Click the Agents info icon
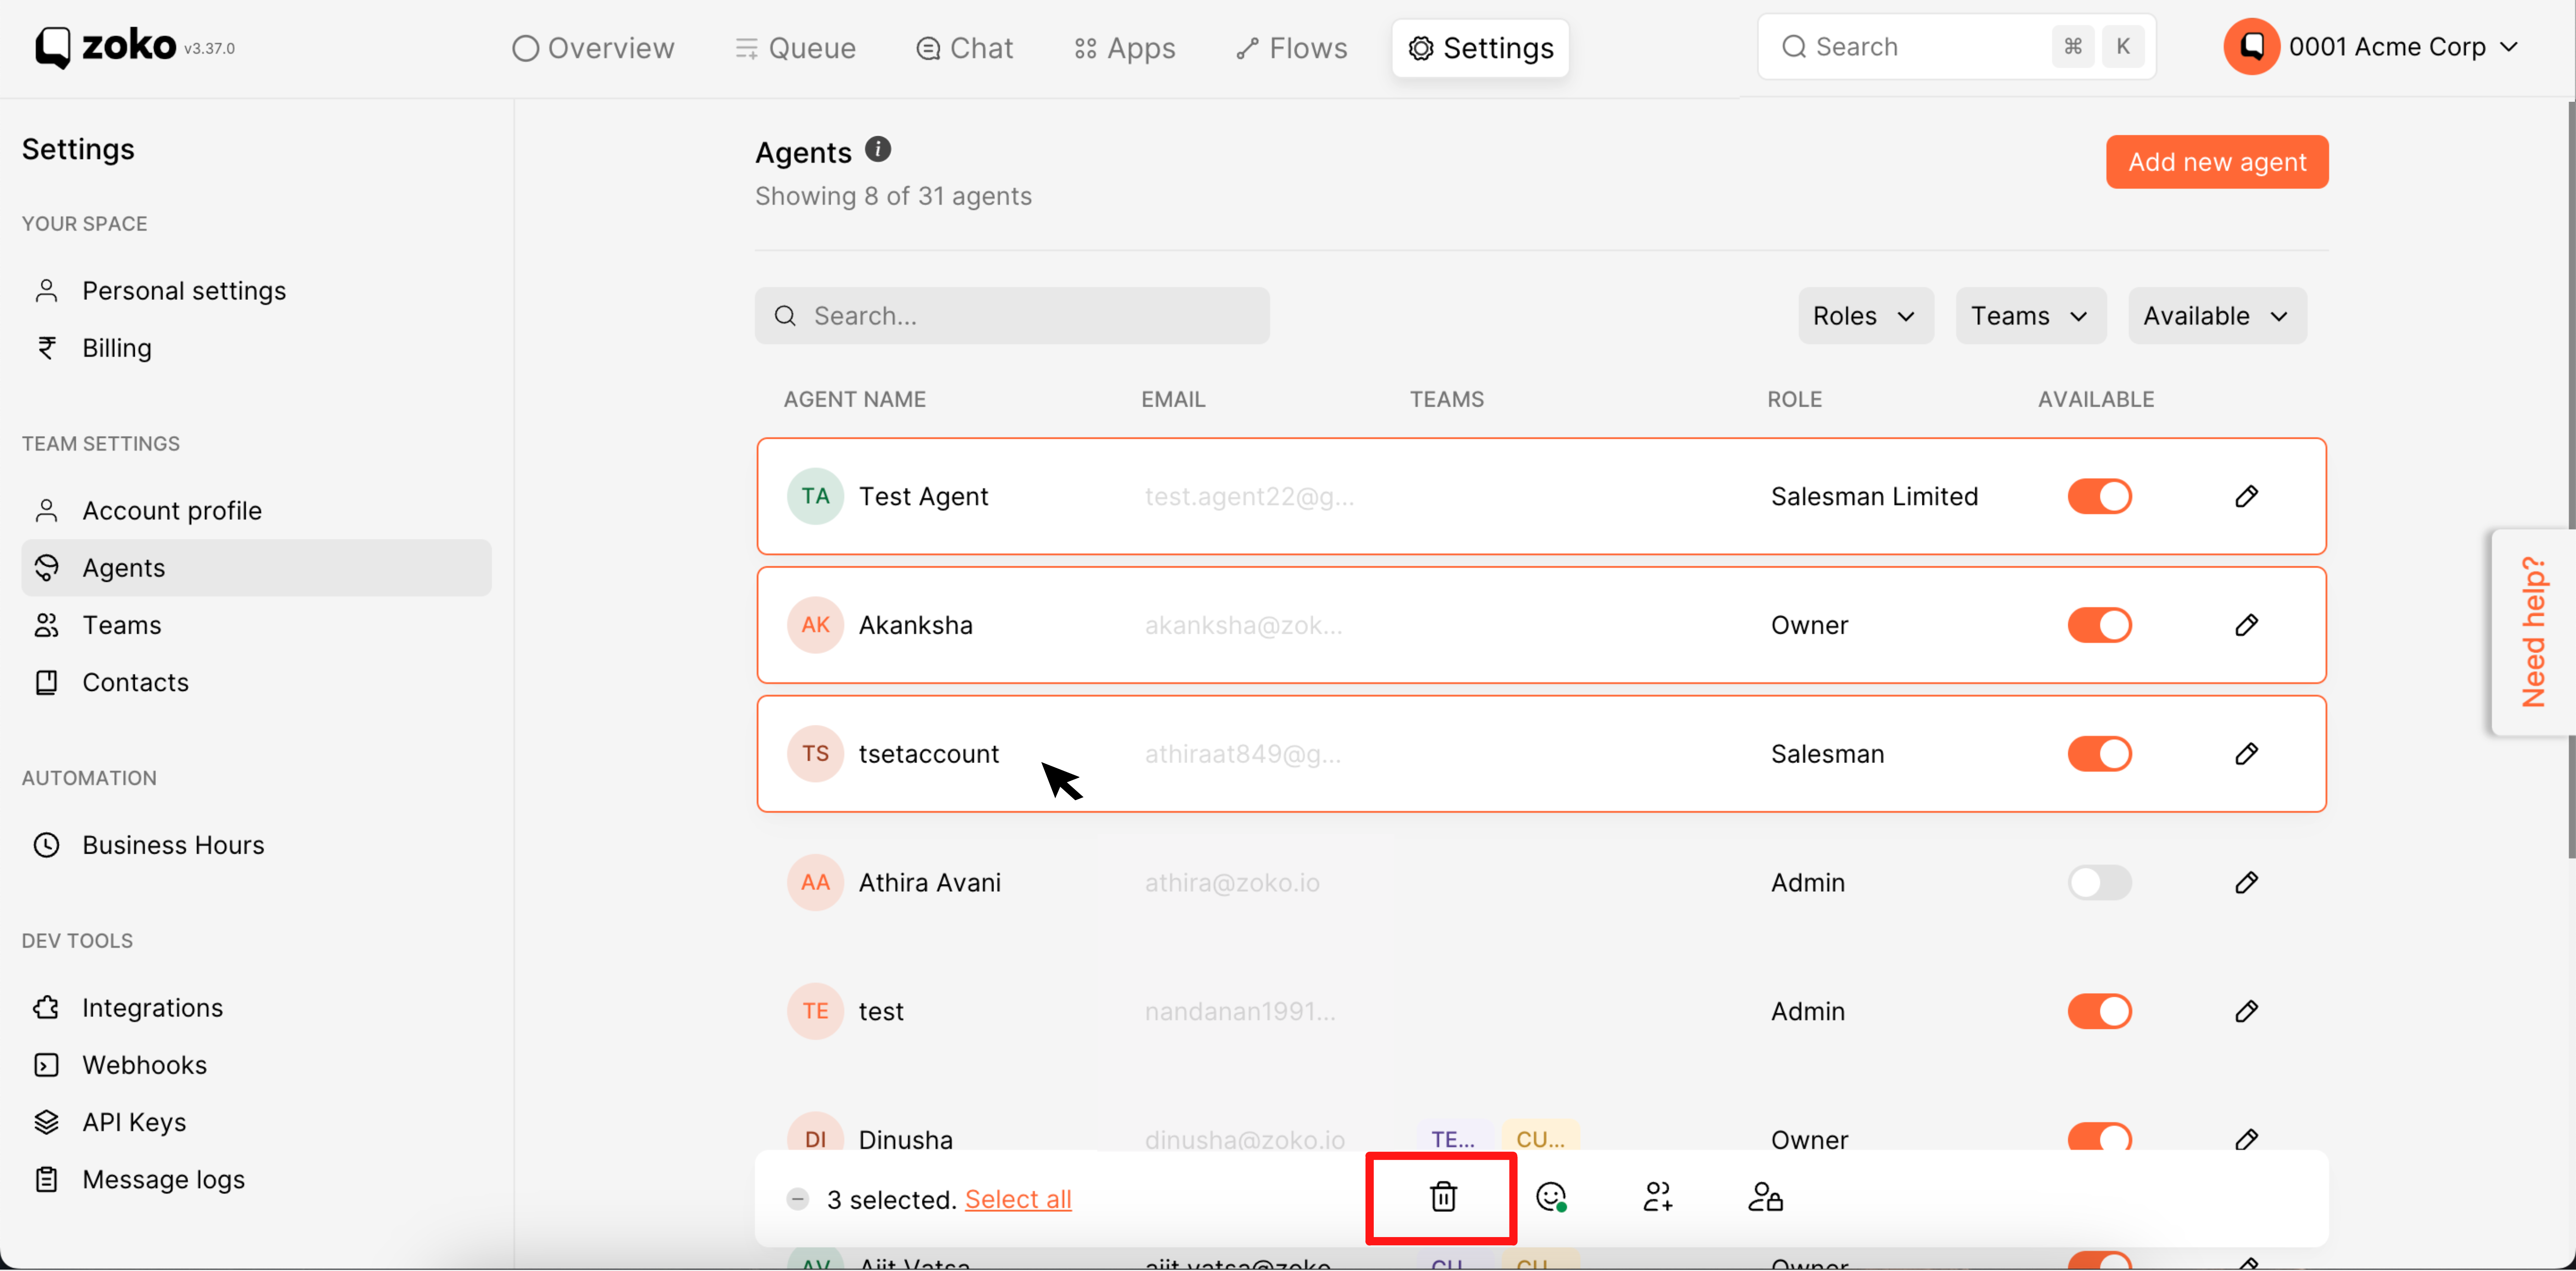This screenshot has width=2576, height=1271. click(x=877, y=150)
